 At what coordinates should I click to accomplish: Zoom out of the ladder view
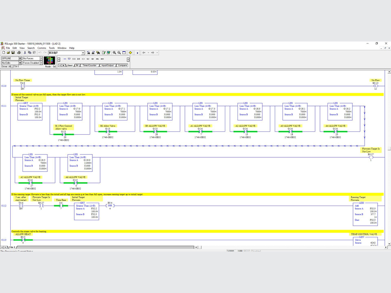[119, 53]
